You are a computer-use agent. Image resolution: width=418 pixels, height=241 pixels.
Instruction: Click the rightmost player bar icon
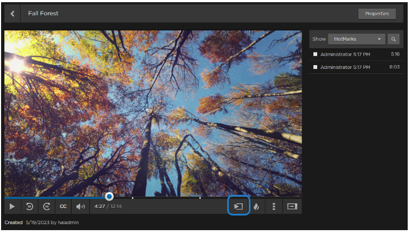tap(292, 206)
